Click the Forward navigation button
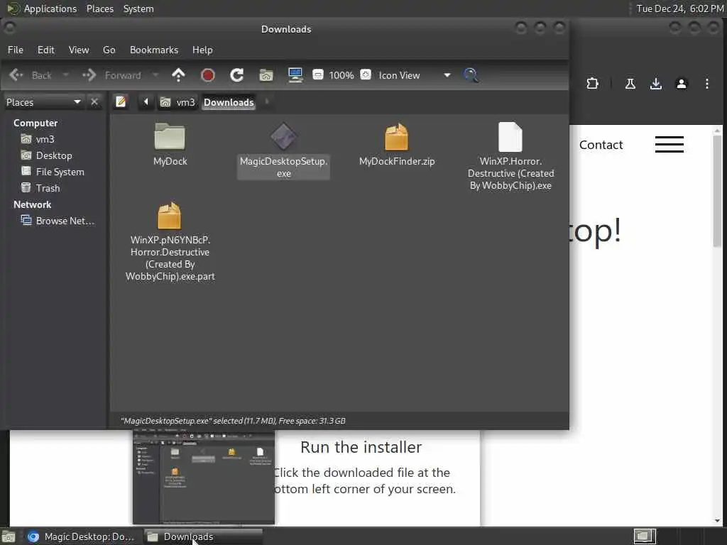The height and width of the screenshot is (545, 727). click(x=111, y=75)
